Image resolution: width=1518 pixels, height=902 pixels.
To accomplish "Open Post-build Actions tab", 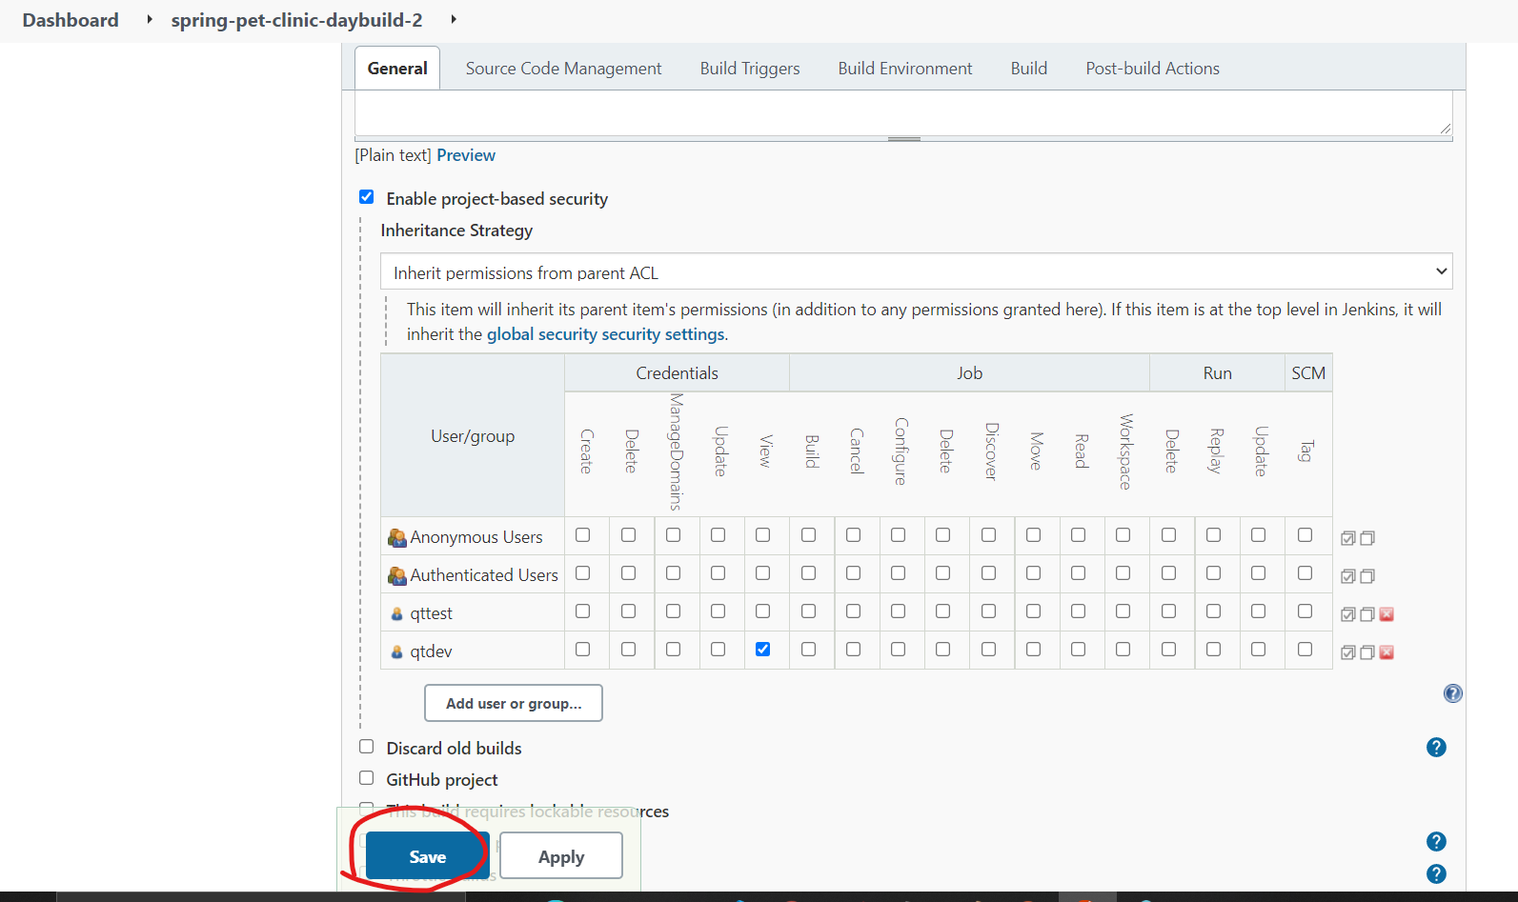I will coord(1152,69).
